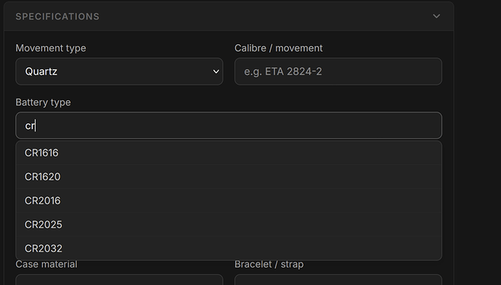Select the CR1620 suggestion
This screenshot has width=501, height=285.
(229, 177)
